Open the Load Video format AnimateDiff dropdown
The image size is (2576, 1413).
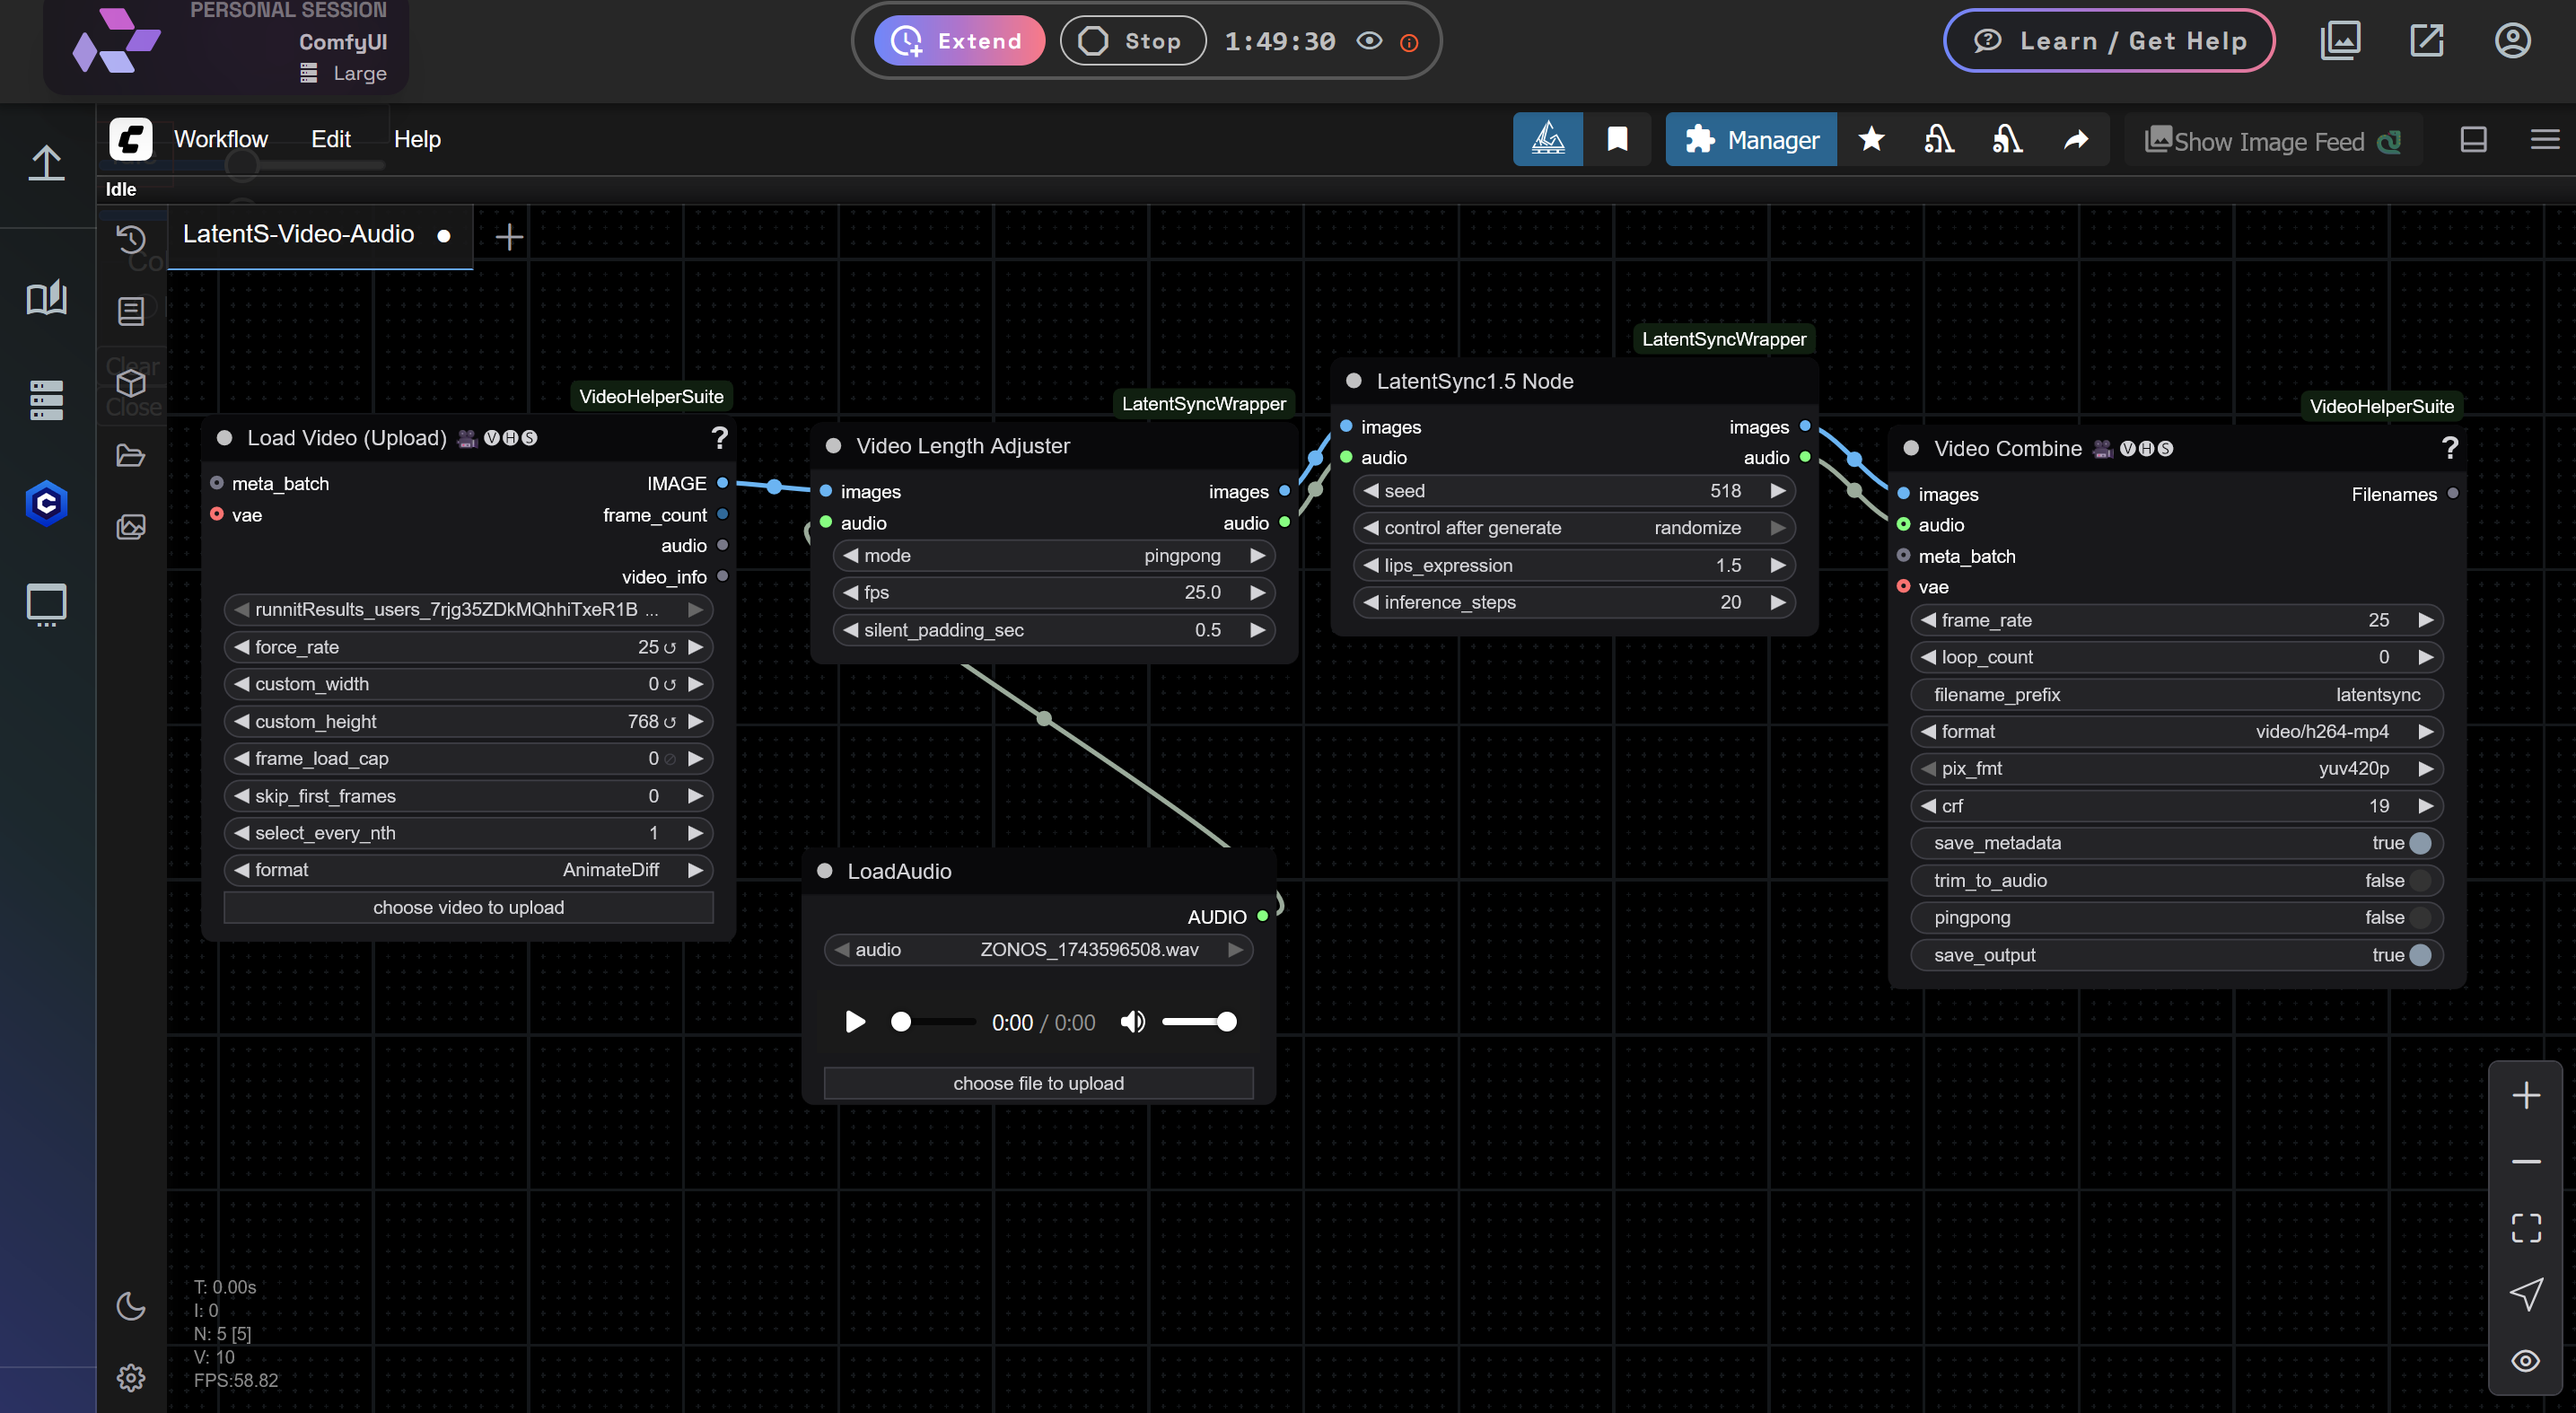468,870
